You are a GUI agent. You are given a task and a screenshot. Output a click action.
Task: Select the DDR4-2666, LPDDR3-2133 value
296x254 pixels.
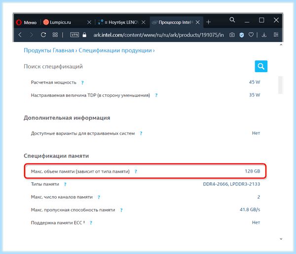click(x=231, y=184)
